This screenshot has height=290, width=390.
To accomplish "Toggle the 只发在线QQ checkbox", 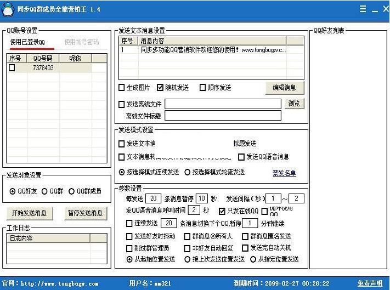I will click(222, 211).
